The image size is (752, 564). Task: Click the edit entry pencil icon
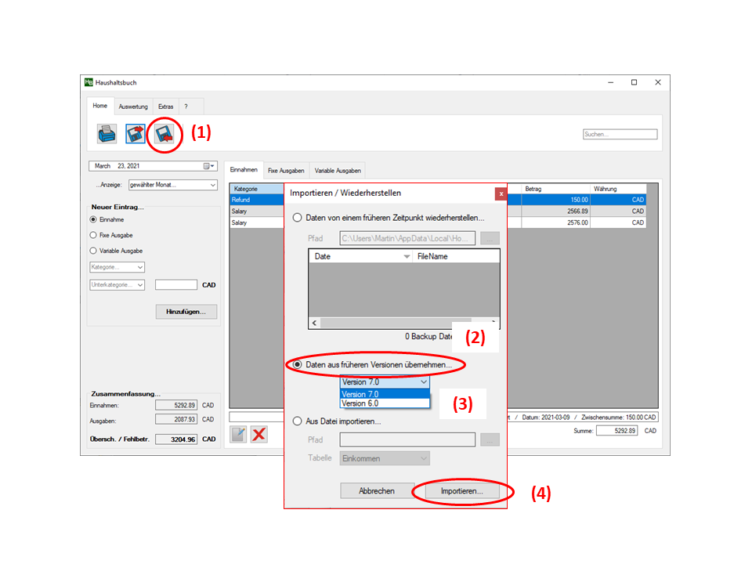tap(239, 434)
